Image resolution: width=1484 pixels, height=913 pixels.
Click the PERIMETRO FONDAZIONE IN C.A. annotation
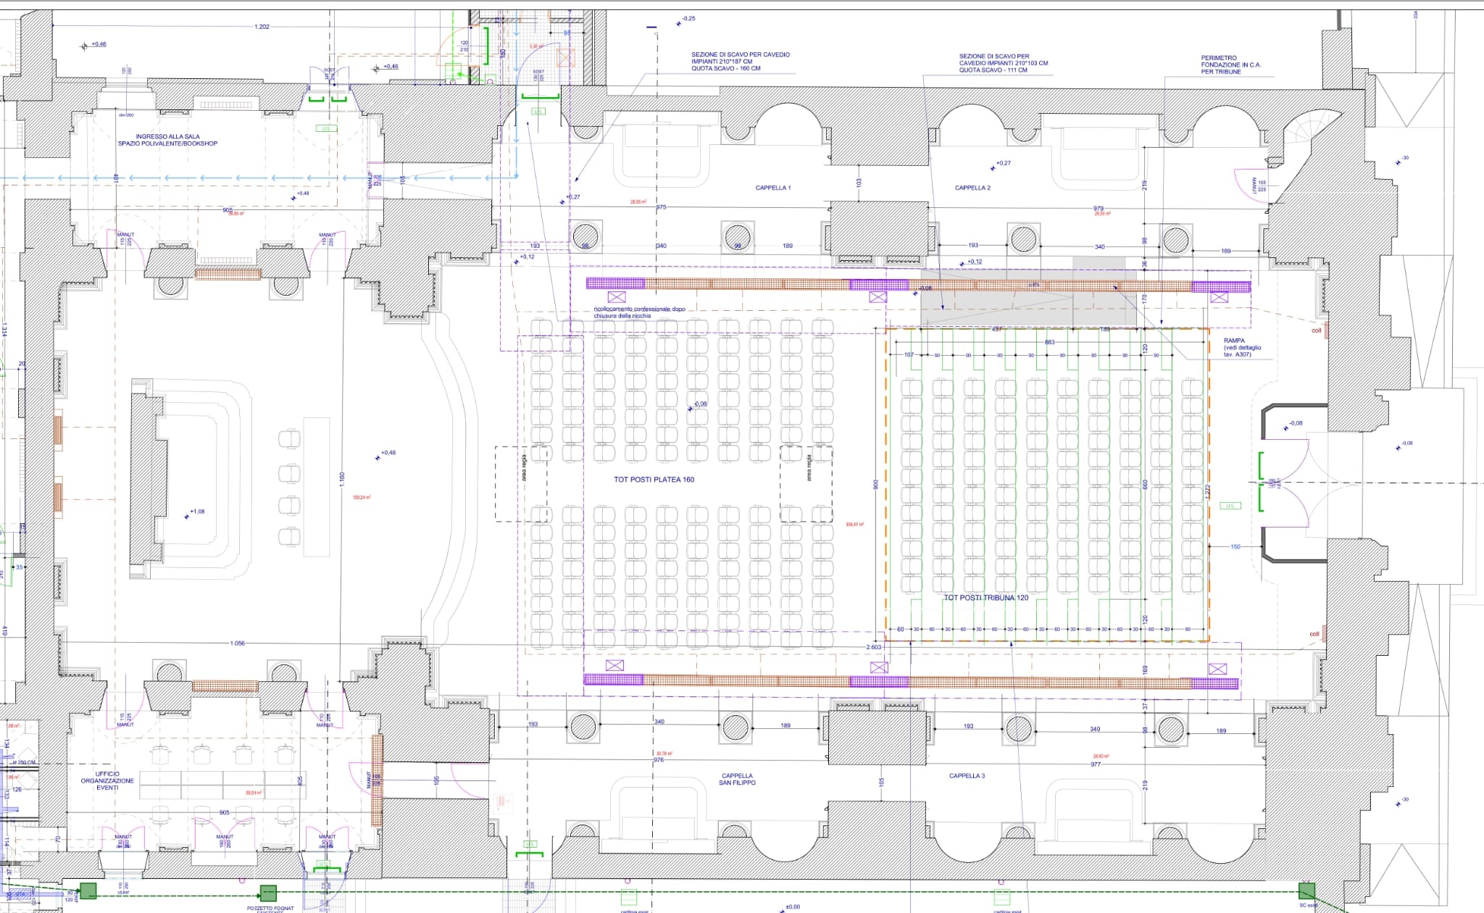(1230, 64)
